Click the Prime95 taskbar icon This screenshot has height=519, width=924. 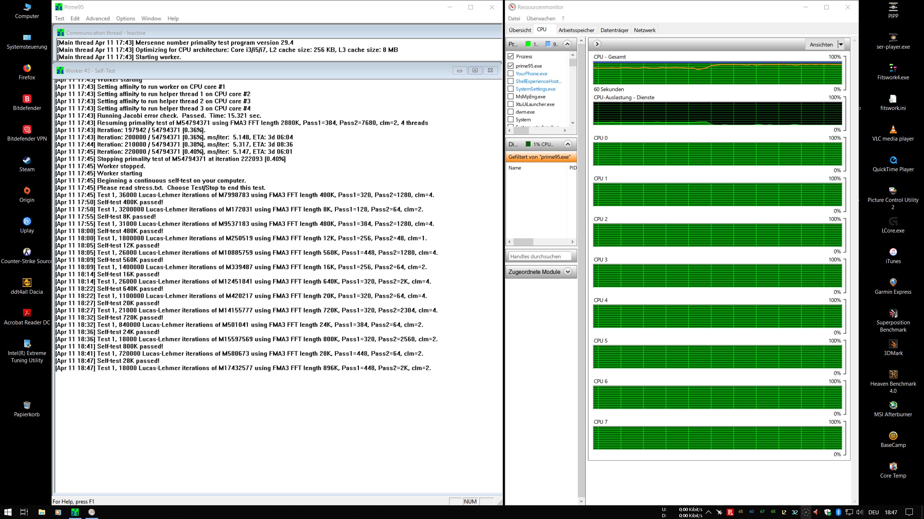pyautogui.click(x=75, y=512)
